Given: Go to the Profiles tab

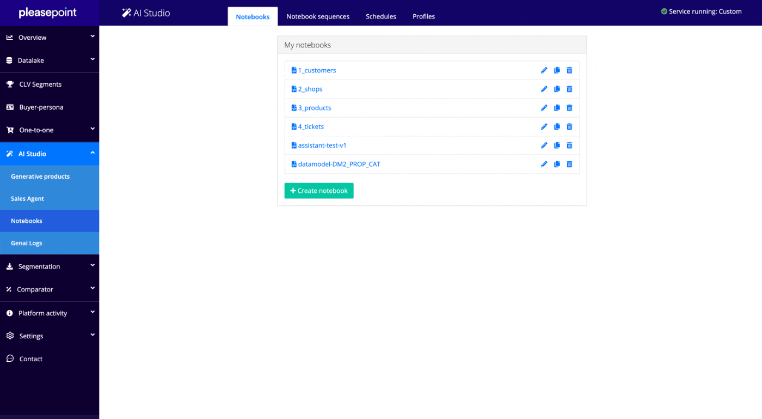Looking at the screenshot, I should pyautogui.click(x=423, y=16).
